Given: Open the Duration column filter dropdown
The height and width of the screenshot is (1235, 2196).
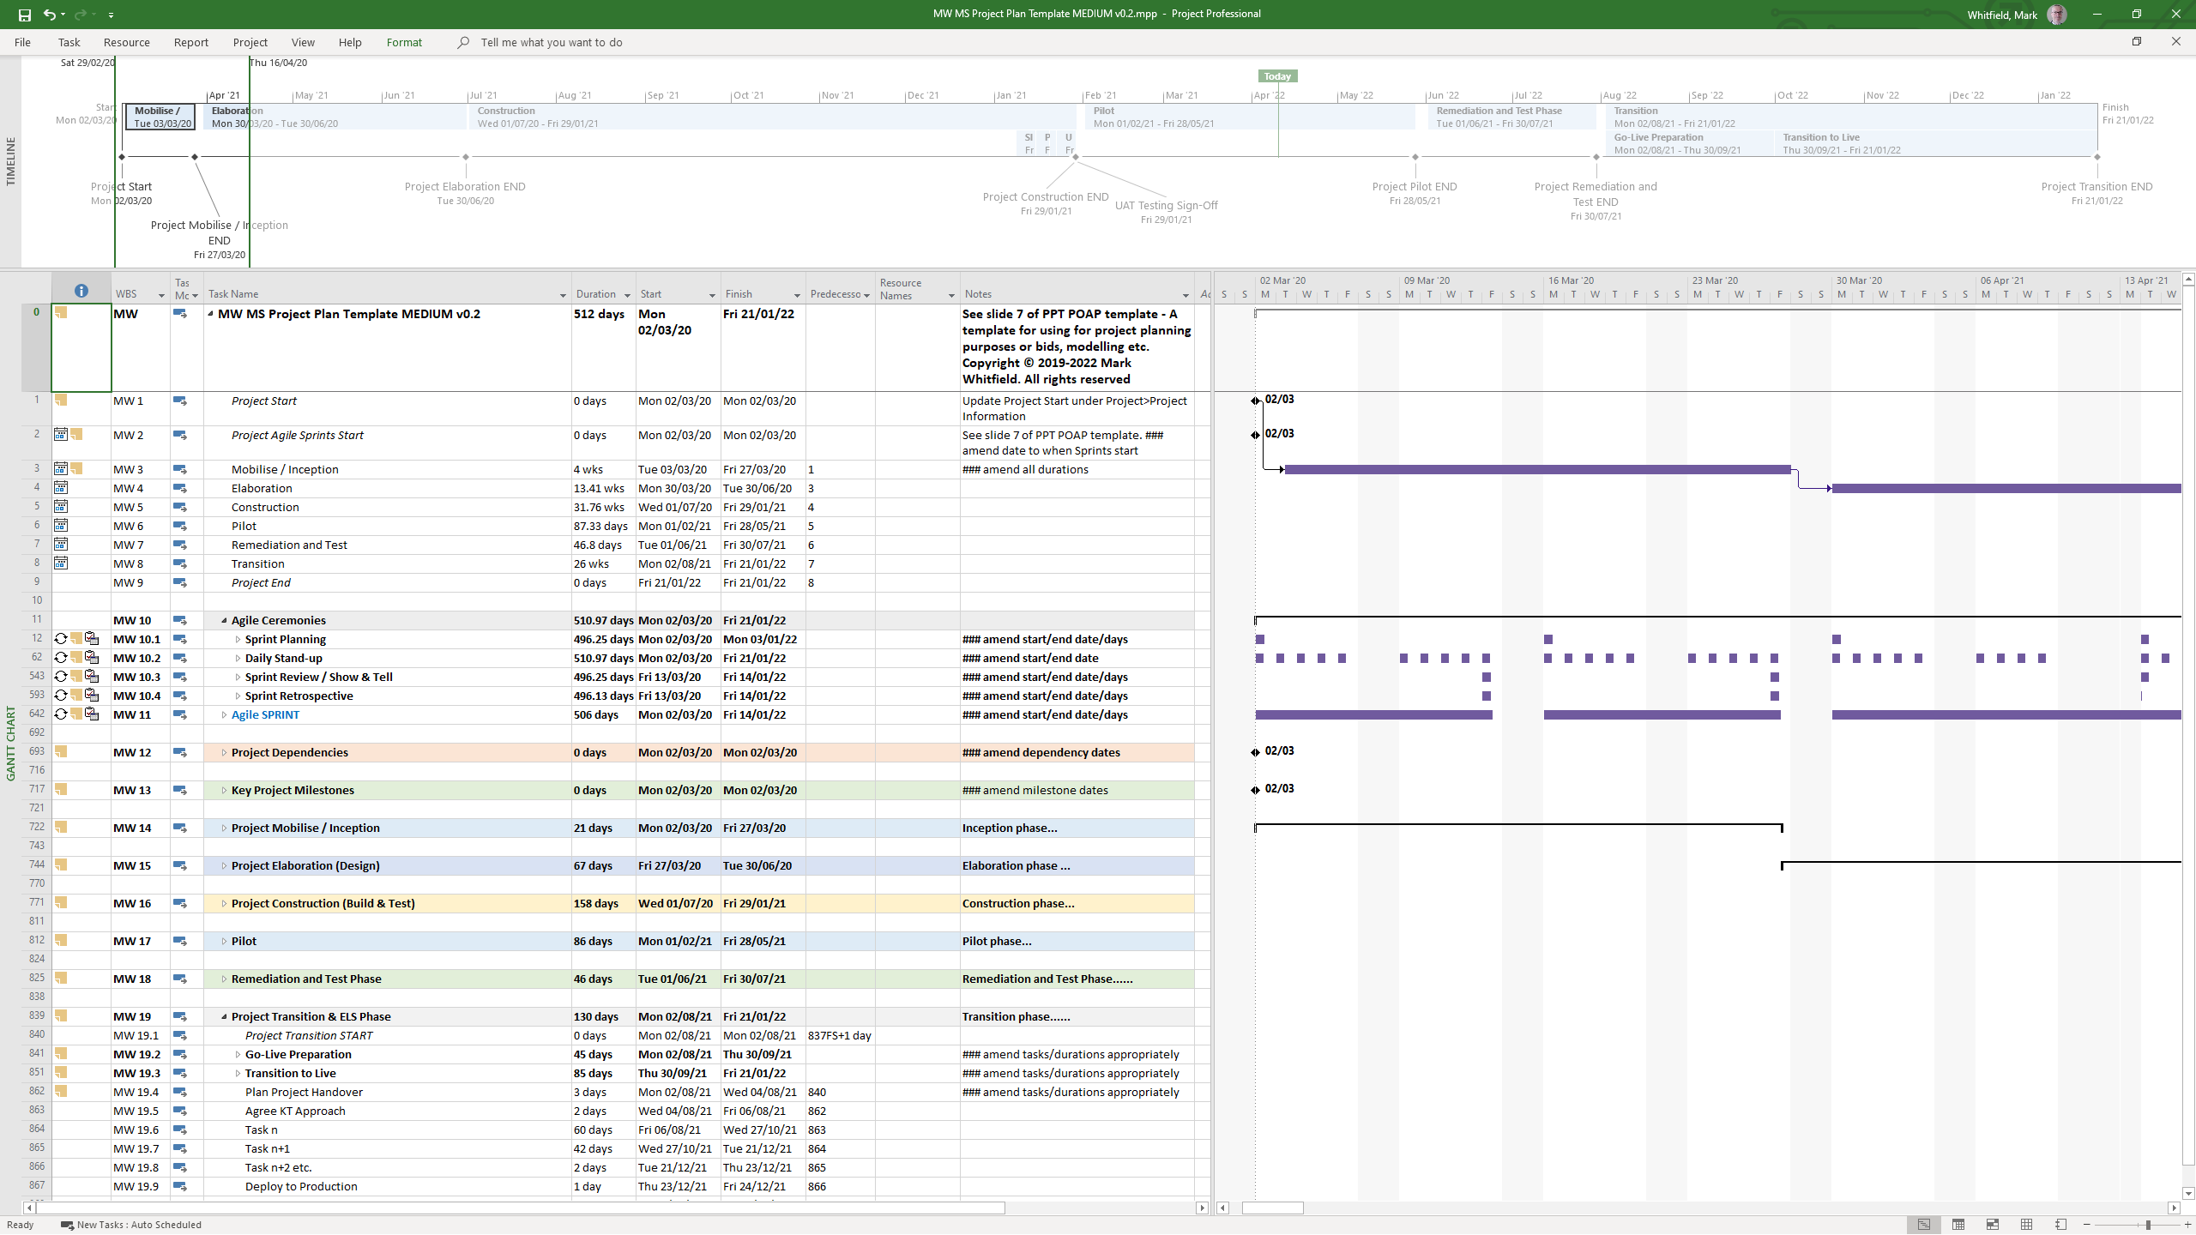Looking at the screenshot, I should tap(628, 296).
